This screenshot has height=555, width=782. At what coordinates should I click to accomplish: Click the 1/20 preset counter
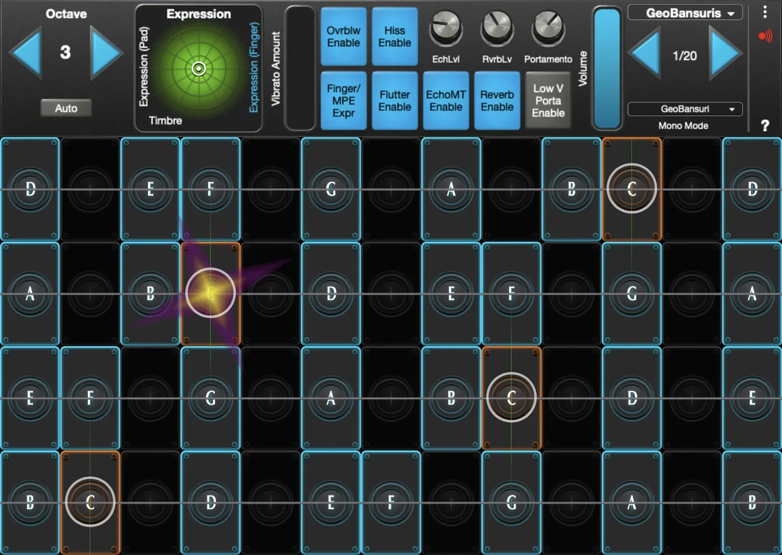click(685, 56)
